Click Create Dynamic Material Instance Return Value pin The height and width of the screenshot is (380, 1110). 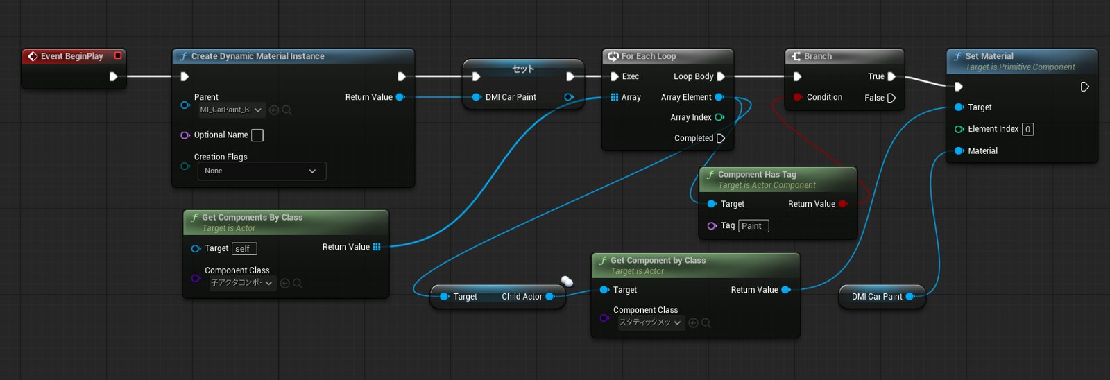click(x=400, y=97)
